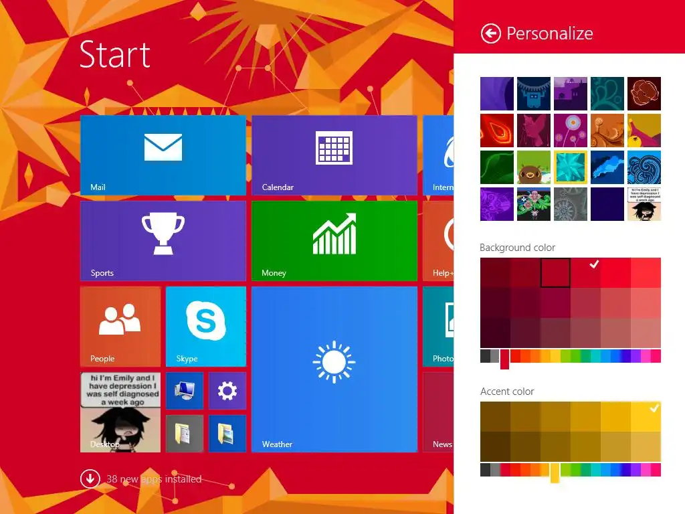Click the 38 new apps installed text
685x514 pixels.
tap(154, 479)
